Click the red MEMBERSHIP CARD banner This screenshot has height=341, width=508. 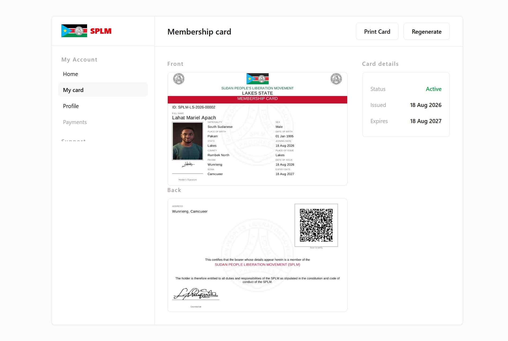[x=257, y=99]
